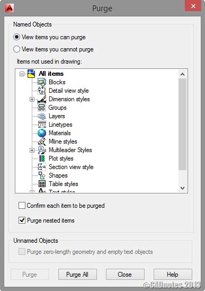
Task: Select 'Linetypes' in the tree
Action: pyautogui.click(x=60, y=125)
